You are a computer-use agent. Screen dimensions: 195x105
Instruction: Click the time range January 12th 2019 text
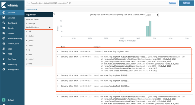coord(116,15)
